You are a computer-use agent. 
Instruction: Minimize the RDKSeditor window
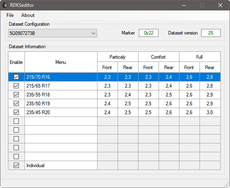pyautogui.click(x=184, y=5)
